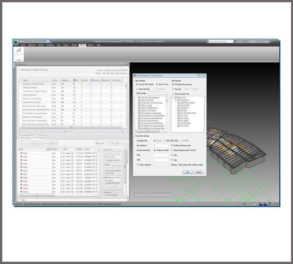Select Restart Numbering Each Test Set radio
Screen dimensions: 293x264
(x=172, y=150)
